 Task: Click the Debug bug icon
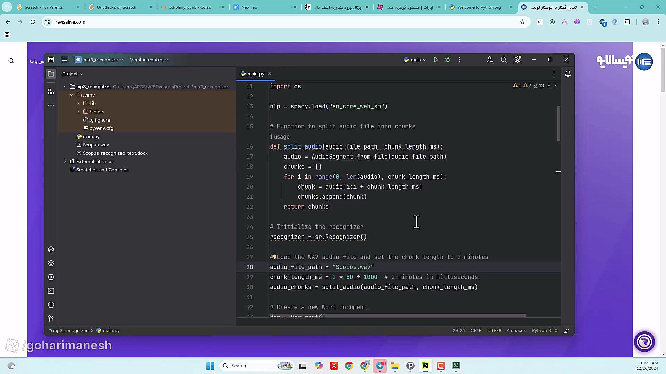tap(448, 60)
